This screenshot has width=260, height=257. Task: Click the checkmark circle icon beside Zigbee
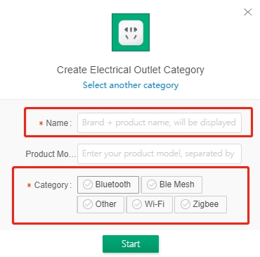click(x=186, y=204)
